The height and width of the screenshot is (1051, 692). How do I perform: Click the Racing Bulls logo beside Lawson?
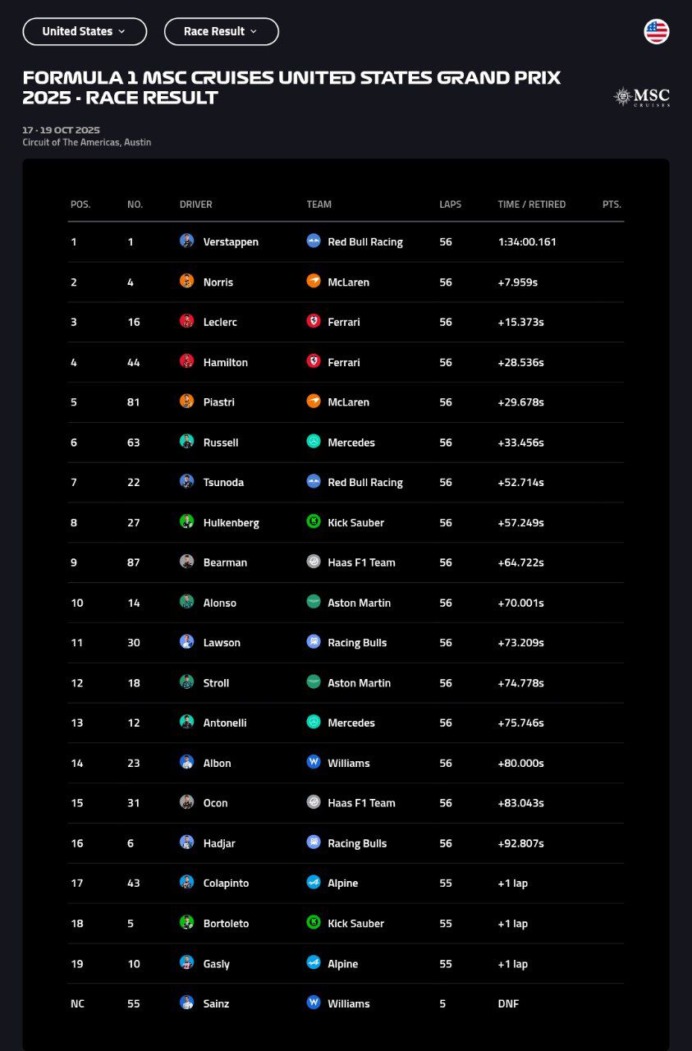coord(314,643)
